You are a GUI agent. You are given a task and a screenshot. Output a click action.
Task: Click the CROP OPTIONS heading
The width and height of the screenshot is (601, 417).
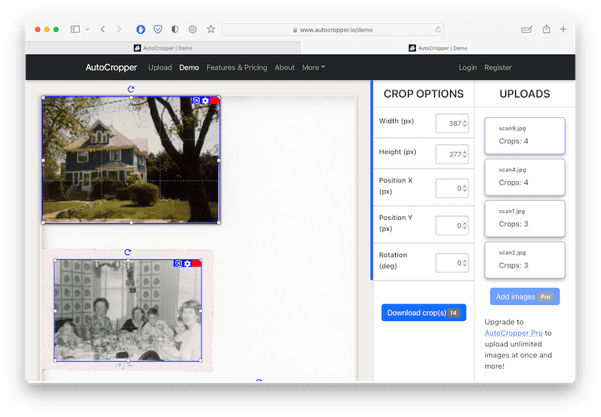423,94
